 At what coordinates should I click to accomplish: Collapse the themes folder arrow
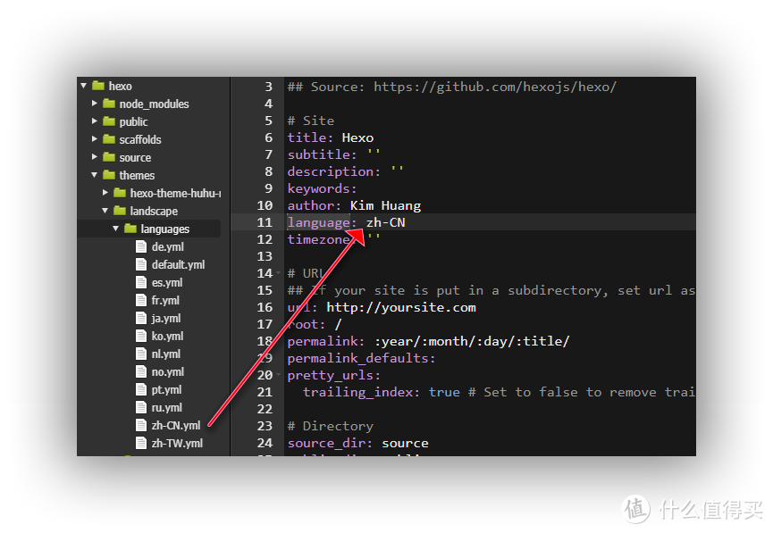(95, 175)
